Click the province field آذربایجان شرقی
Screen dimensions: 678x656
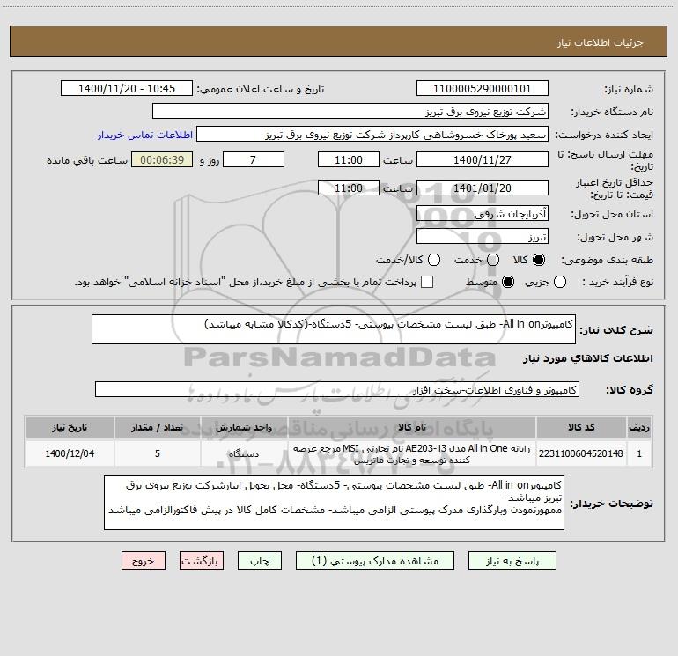[483, 213]
